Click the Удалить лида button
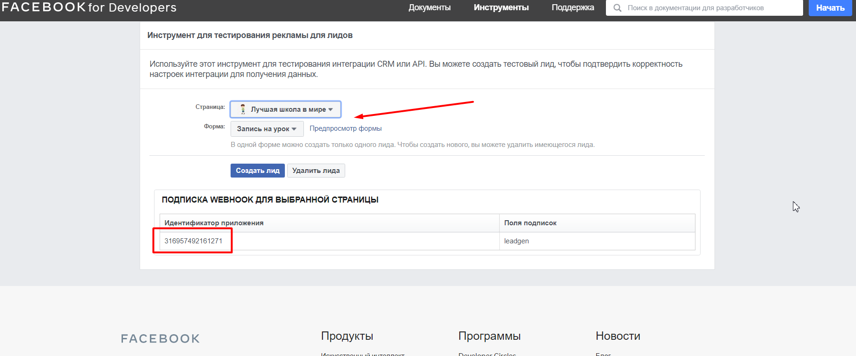Screen dimensions: 856x356 tap(316, 171)
